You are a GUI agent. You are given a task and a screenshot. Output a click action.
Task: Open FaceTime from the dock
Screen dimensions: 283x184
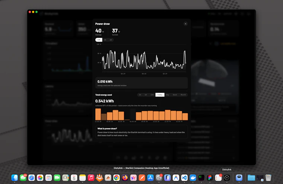coord(57,178)
